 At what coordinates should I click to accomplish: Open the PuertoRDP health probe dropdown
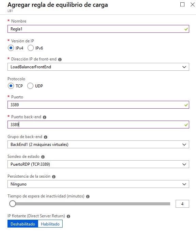coord(98,164)
